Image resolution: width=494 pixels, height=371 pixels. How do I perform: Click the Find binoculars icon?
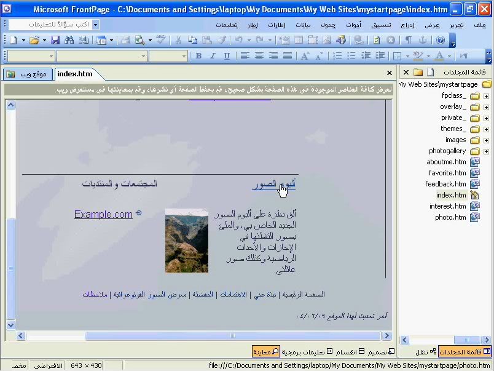click(x=69, y=40)
